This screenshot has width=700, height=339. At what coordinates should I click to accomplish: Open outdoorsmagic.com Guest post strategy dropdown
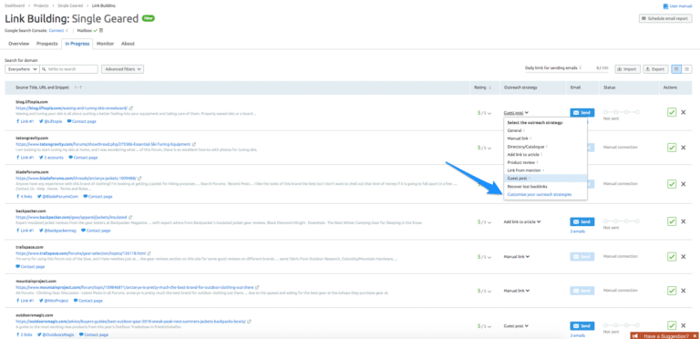(516, 325)
